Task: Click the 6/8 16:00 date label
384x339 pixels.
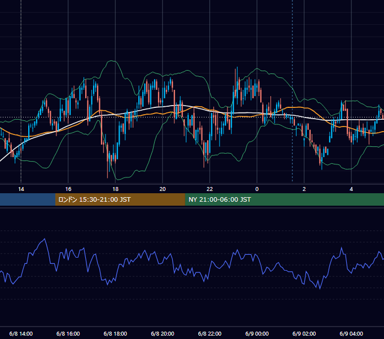Action: tap(68, 333)
